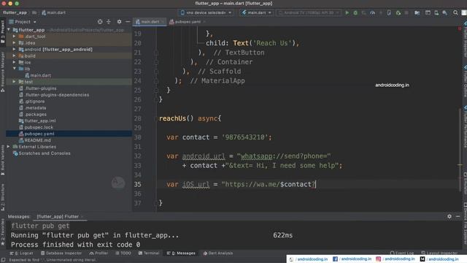
Task: Click the flutter_app breadcrumb in navigation bar
Action: pos(15,12)
